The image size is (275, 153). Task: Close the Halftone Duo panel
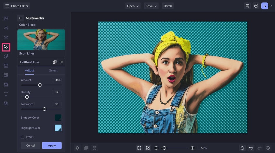tap(61, 62)
